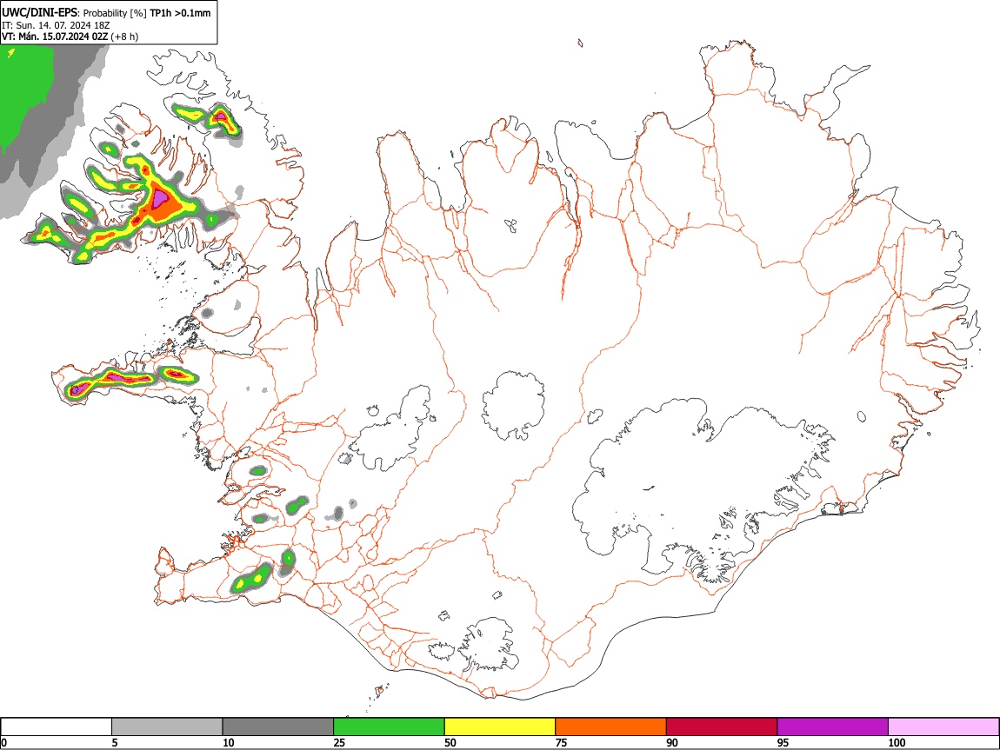Click the legend label '25'
Viewport: 1000px width, 750px height.
point(339,742)
